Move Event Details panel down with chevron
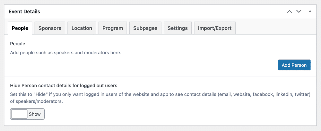The width and height of the screenshot is (321, 131). point(299,12)
